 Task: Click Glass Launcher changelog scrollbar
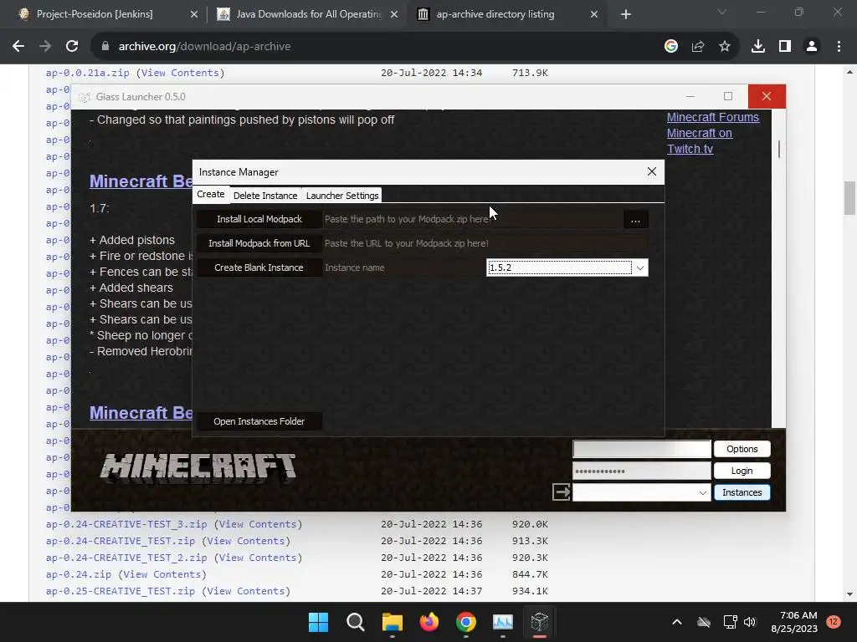coord(779,149)
